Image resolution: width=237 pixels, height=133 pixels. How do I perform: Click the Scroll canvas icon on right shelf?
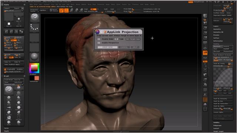click(x=205, y=23)
